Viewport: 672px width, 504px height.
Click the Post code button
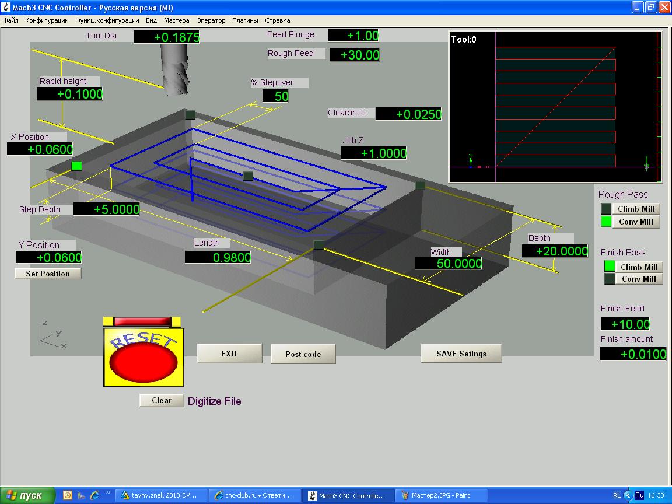pos(303,354)
